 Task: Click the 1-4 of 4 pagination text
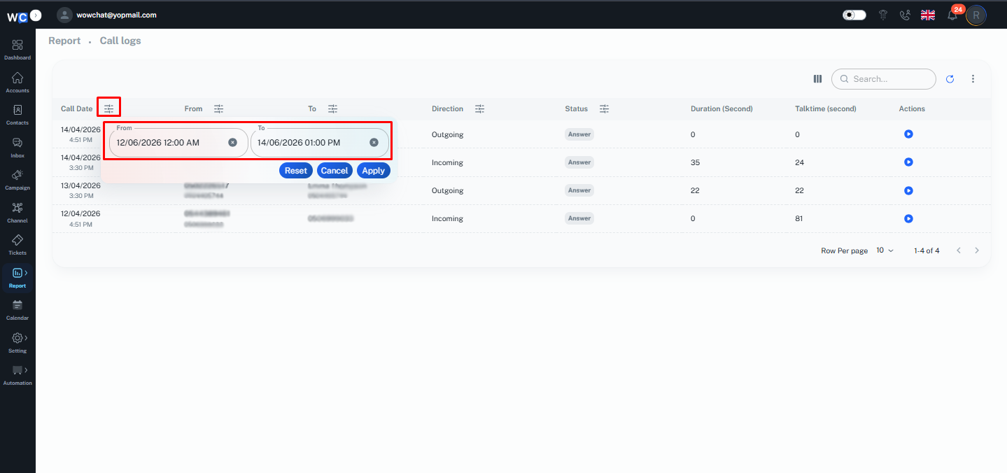tap(927, 250)
